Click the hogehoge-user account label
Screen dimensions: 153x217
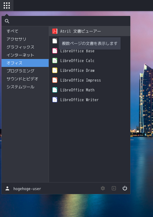[27, 189]
